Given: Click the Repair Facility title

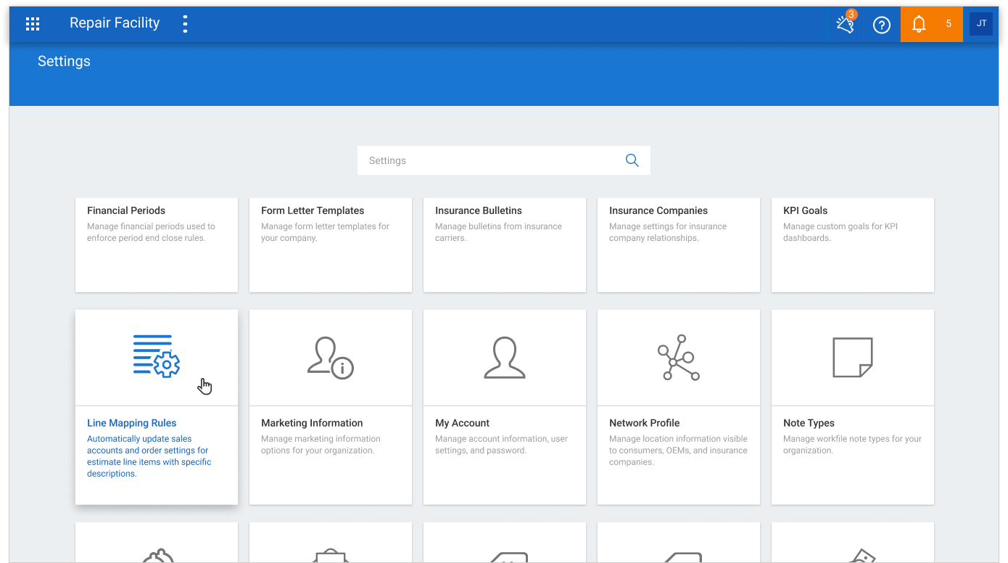Looking at the screenshot, I should click(x=115, y=23).
